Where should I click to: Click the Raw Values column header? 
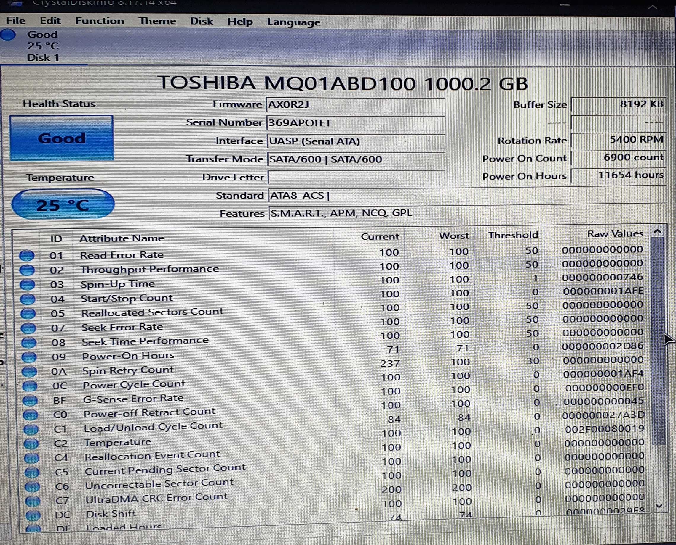coord(615,234)
